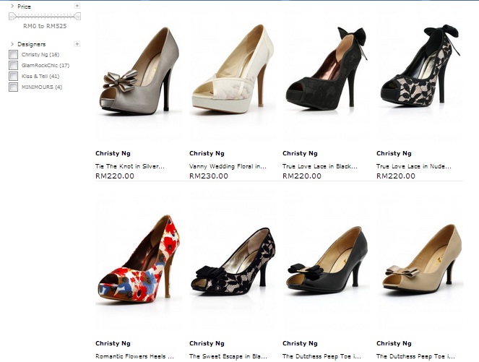
Task: Open 'Vanny Wedding Floral in...' product title
Action: 228,166
